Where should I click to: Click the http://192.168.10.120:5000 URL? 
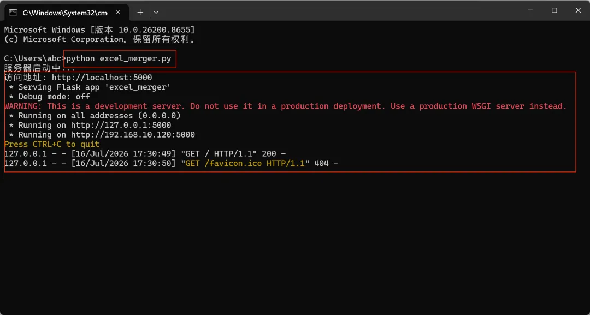pos(133,134)
